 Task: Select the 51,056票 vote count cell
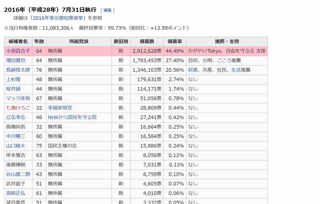[147, 98]
